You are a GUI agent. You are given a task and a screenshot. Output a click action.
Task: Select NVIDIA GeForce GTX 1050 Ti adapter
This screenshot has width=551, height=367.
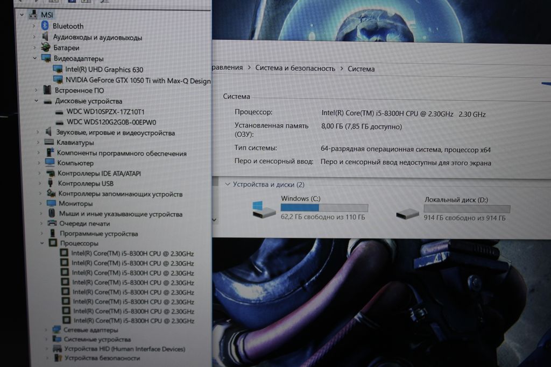[x=138, y=81]
